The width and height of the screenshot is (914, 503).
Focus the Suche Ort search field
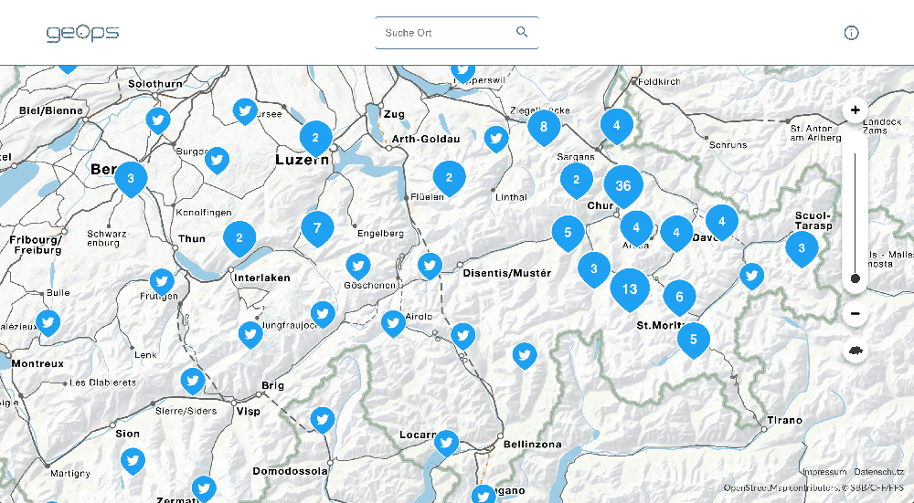pyautogui.click(x=443, y=33)
